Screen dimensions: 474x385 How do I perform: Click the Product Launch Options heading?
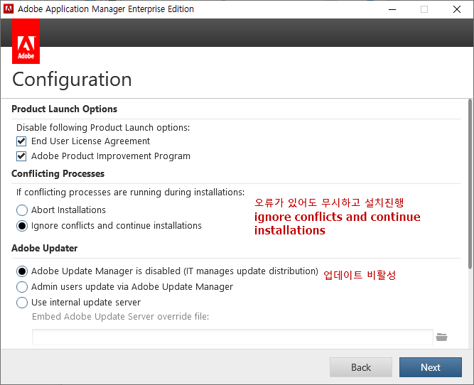[65, 109]
